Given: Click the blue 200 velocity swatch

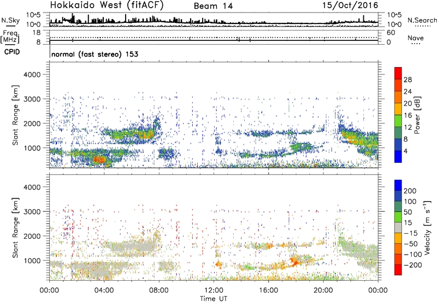Looking at the screenshot, I should (398, 185).
